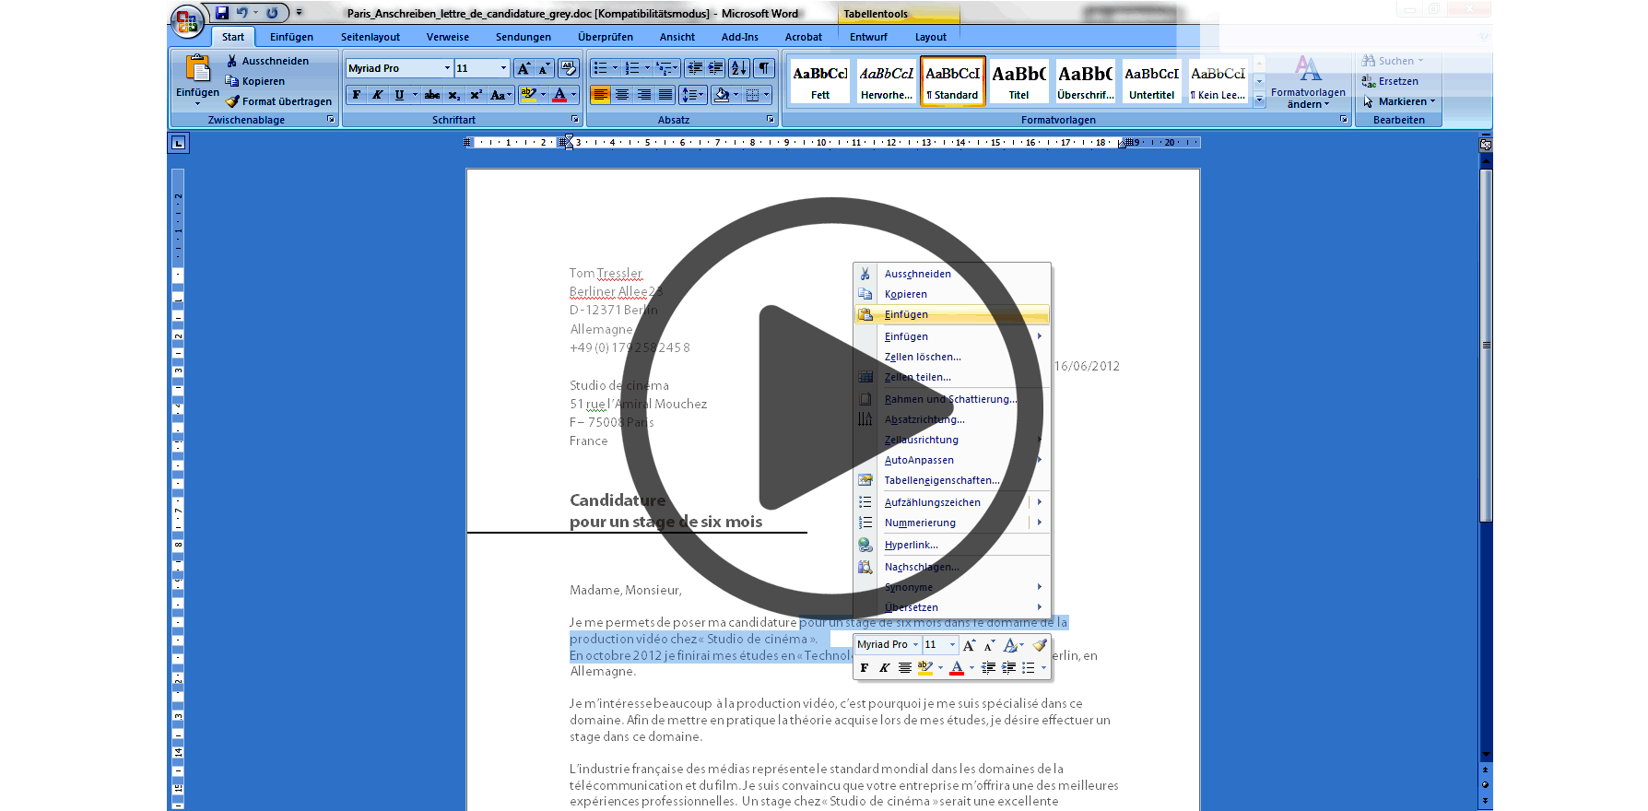Viewport: 1648px width, 811px height.
Task: Open the ribbon font size 11 dropdown
Action: 503,68
